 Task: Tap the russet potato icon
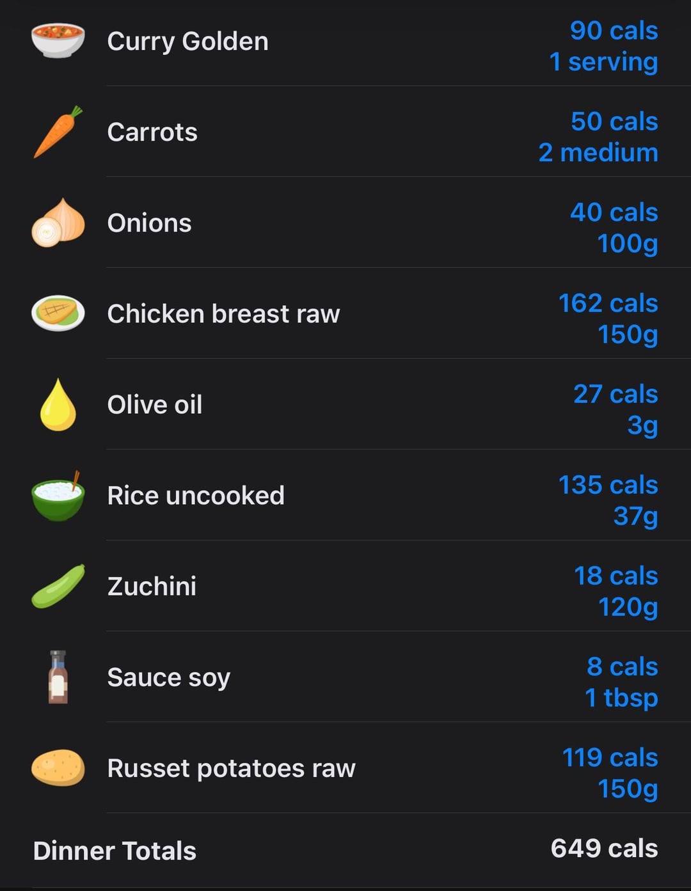pyautogui.click(x=58, y=768)
